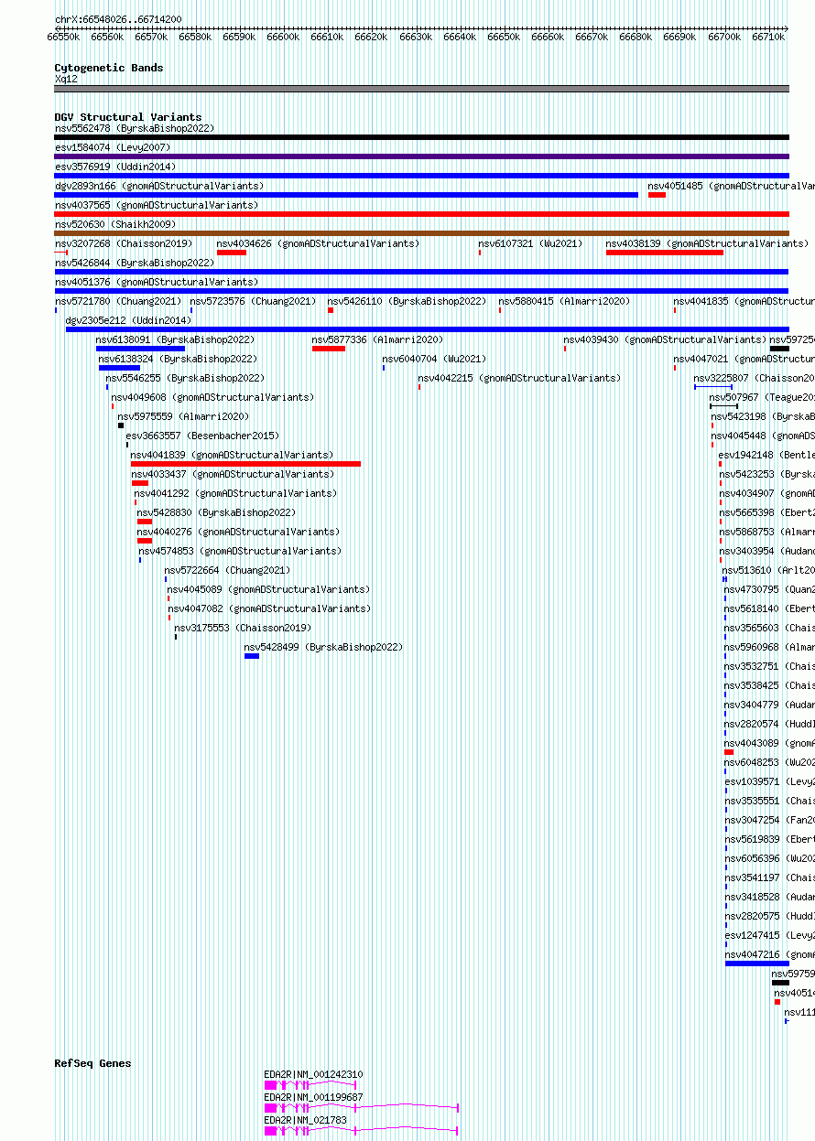The image size is (815, 1141).
Task: Select the Xq12 band label
Action: tap(66, 79)
